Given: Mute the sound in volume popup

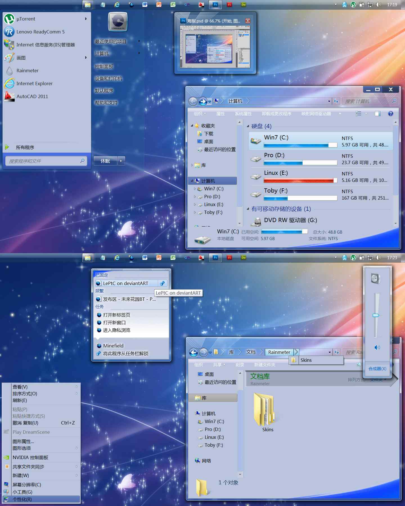Looking at the screenshot, I should pos(377,347).
